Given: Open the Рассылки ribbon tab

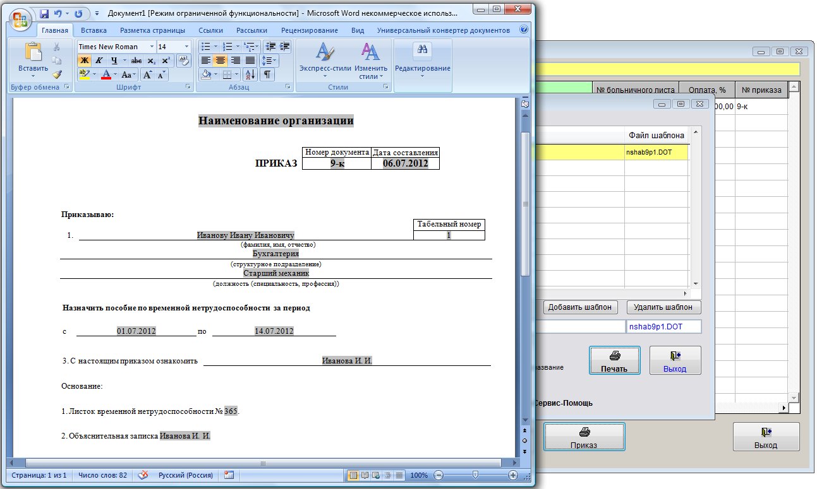Looking at the screenshot, I should [x=251, y=30].
